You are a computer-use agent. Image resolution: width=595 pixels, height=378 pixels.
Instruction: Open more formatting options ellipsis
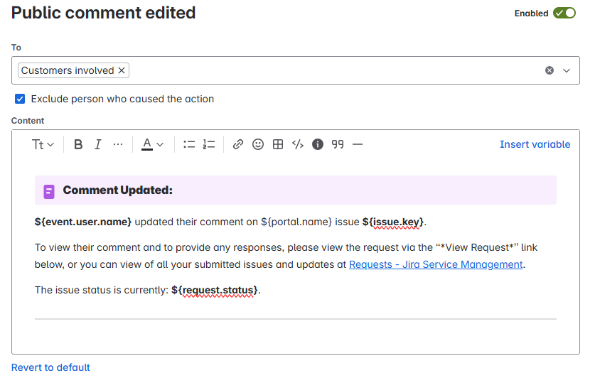coord(118,144)
